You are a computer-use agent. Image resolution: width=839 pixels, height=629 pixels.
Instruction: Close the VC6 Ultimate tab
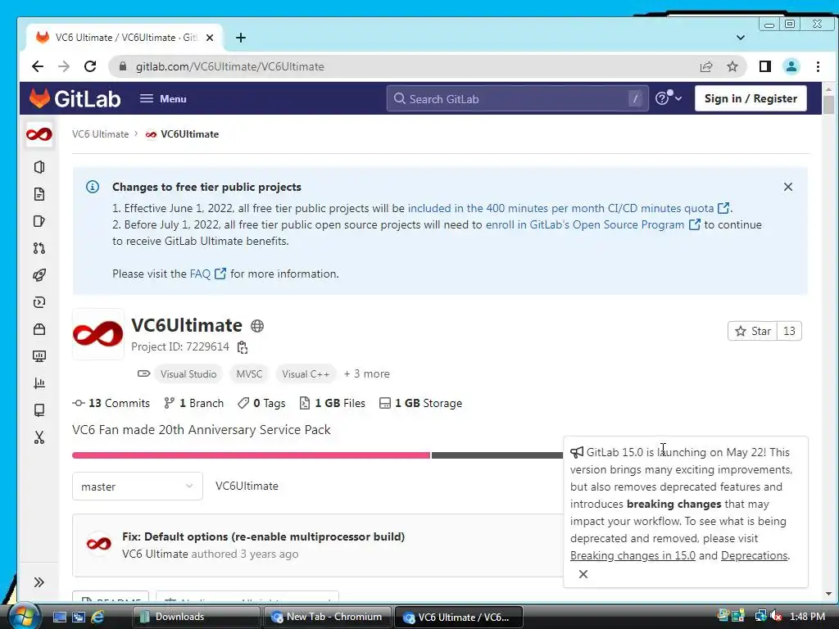(x=210, y=38)
